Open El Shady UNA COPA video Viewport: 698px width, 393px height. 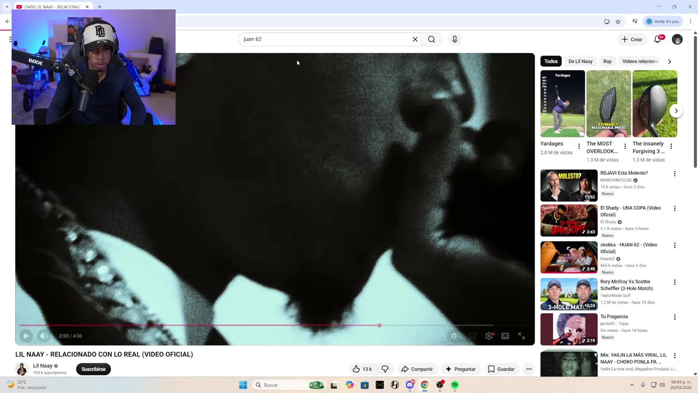569,221
